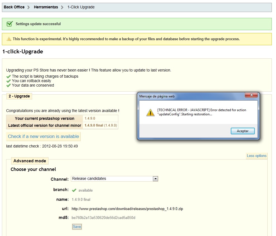Click the breadcrumb arrow after Herramientas
Viewport: 276px width, 236px height.
62,7
